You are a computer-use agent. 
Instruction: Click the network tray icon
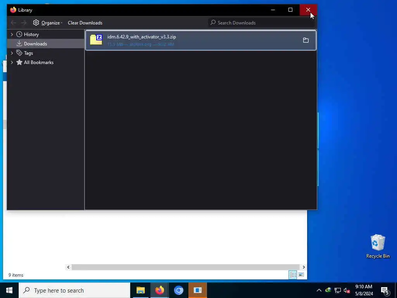pyautogui.click(x=338, y=290)
